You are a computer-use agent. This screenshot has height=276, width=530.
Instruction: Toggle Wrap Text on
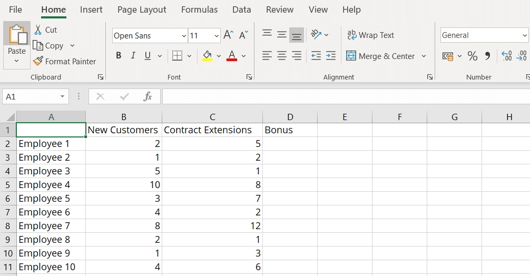371,35
